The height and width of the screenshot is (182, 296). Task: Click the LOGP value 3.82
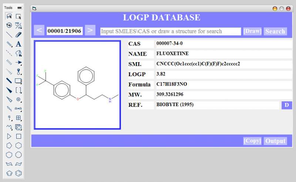[161, 74]
